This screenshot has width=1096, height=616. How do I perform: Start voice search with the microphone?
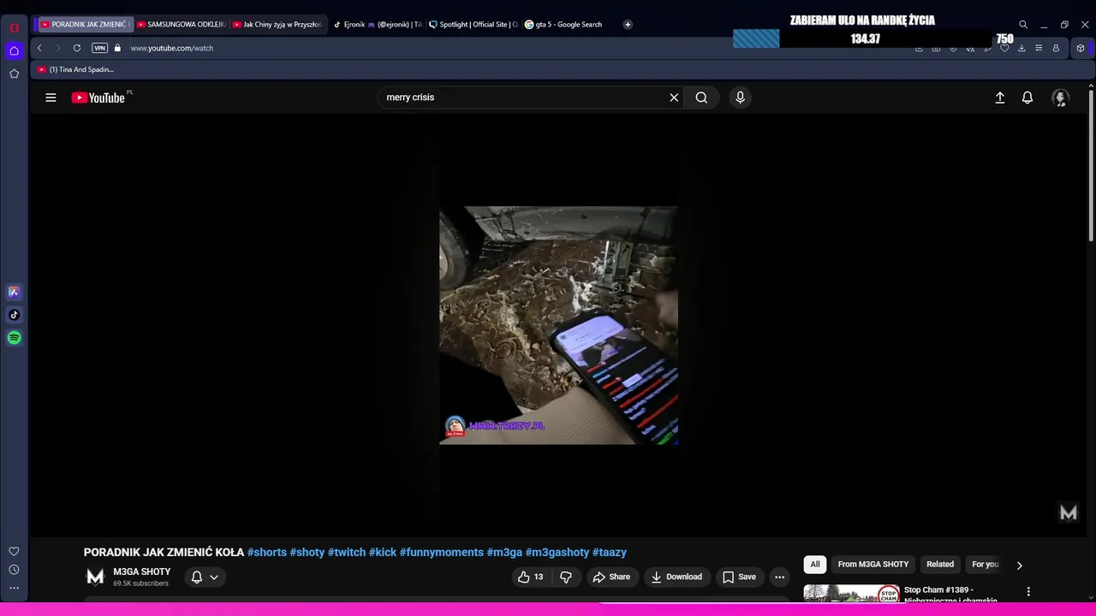pyautogui.click(x=741, y=98)
